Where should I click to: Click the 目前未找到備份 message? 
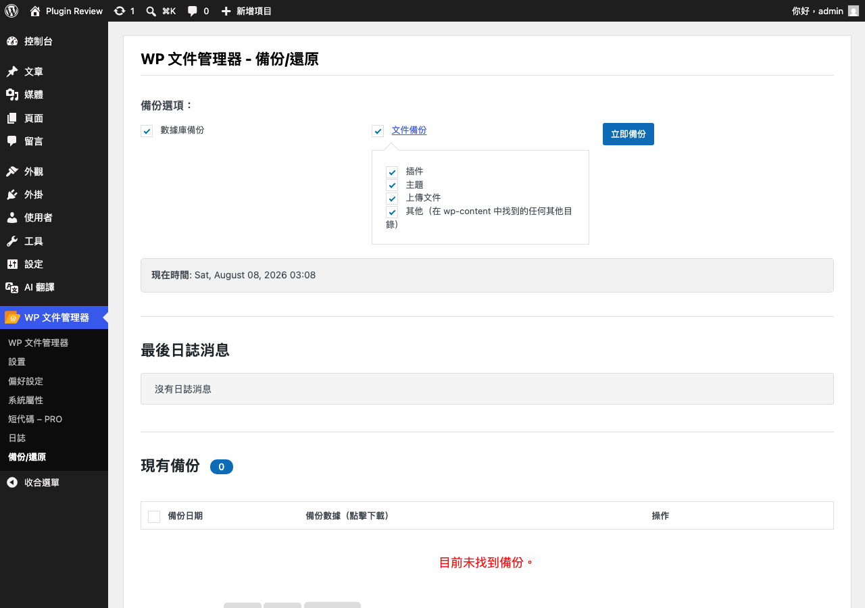pos(487,562)
